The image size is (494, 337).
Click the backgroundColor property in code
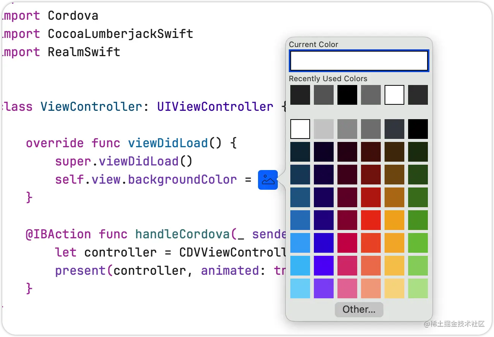(x=182, y=180)
